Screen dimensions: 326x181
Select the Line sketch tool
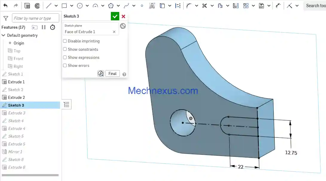click(48, 6)
